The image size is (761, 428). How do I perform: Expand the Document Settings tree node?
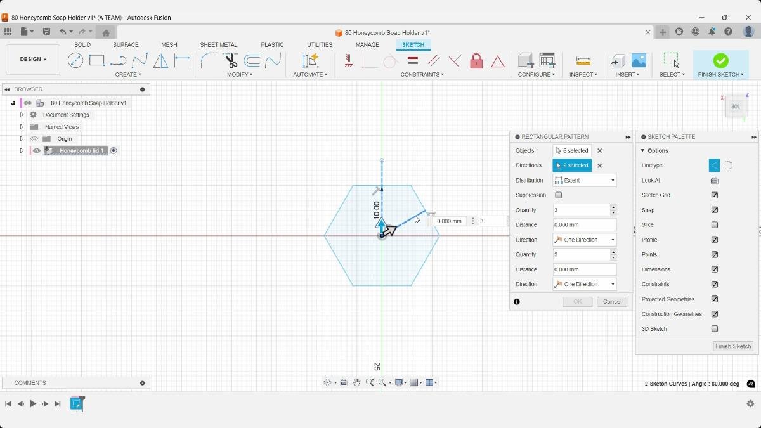pyautogui.click(x=22, y=115)
